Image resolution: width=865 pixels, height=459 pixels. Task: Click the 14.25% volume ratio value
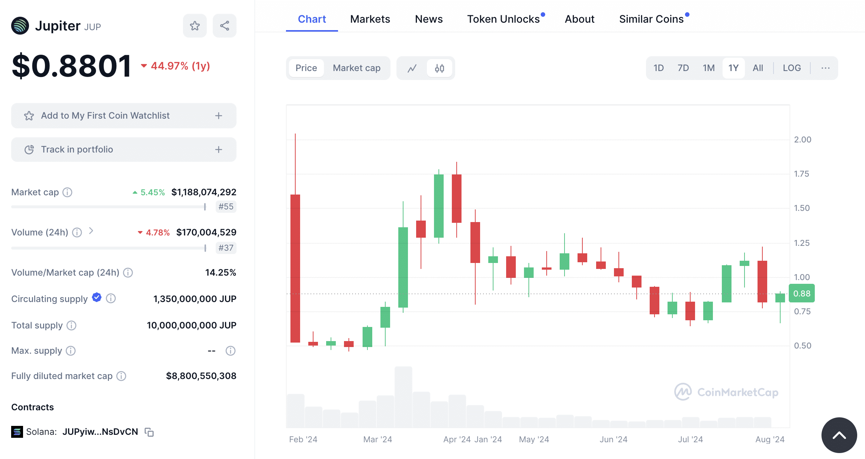(x=221, y=273)
